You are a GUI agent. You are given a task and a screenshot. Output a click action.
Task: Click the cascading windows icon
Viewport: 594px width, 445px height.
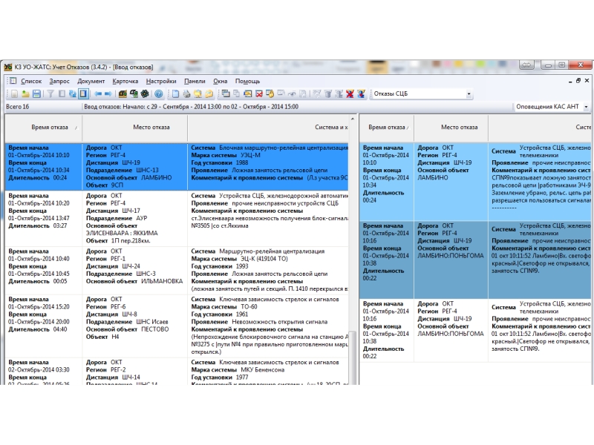coord(226,94)
